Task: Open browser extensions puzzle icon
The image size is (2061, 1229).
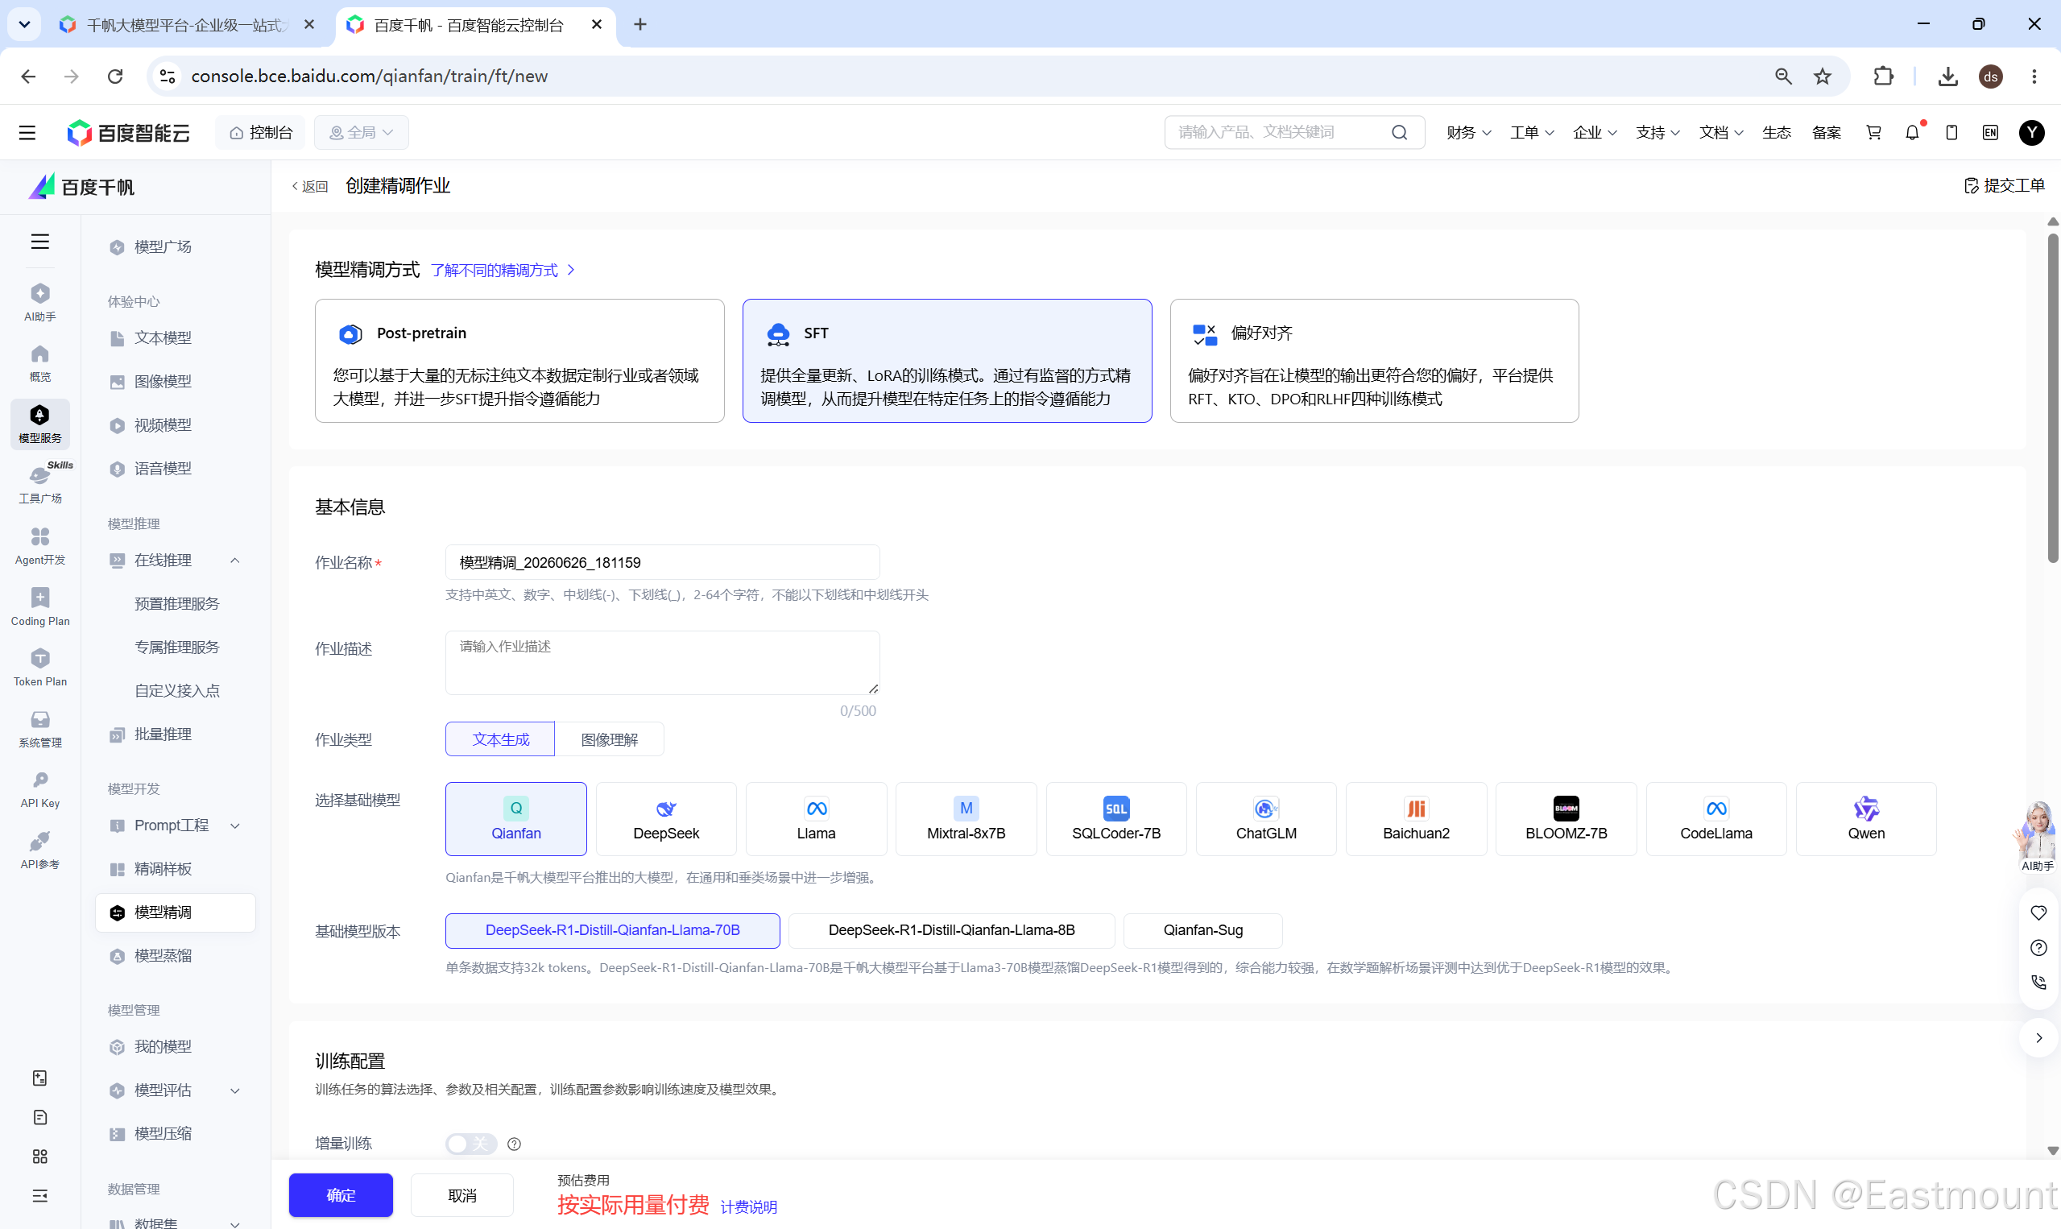Action: pyautogui.click(x=1883, y=77)
